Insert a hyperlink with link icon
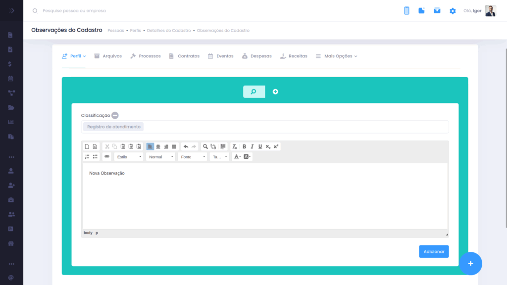Viewport: 507px width, 285px height. pyautogui.click(x=107, y=157)
